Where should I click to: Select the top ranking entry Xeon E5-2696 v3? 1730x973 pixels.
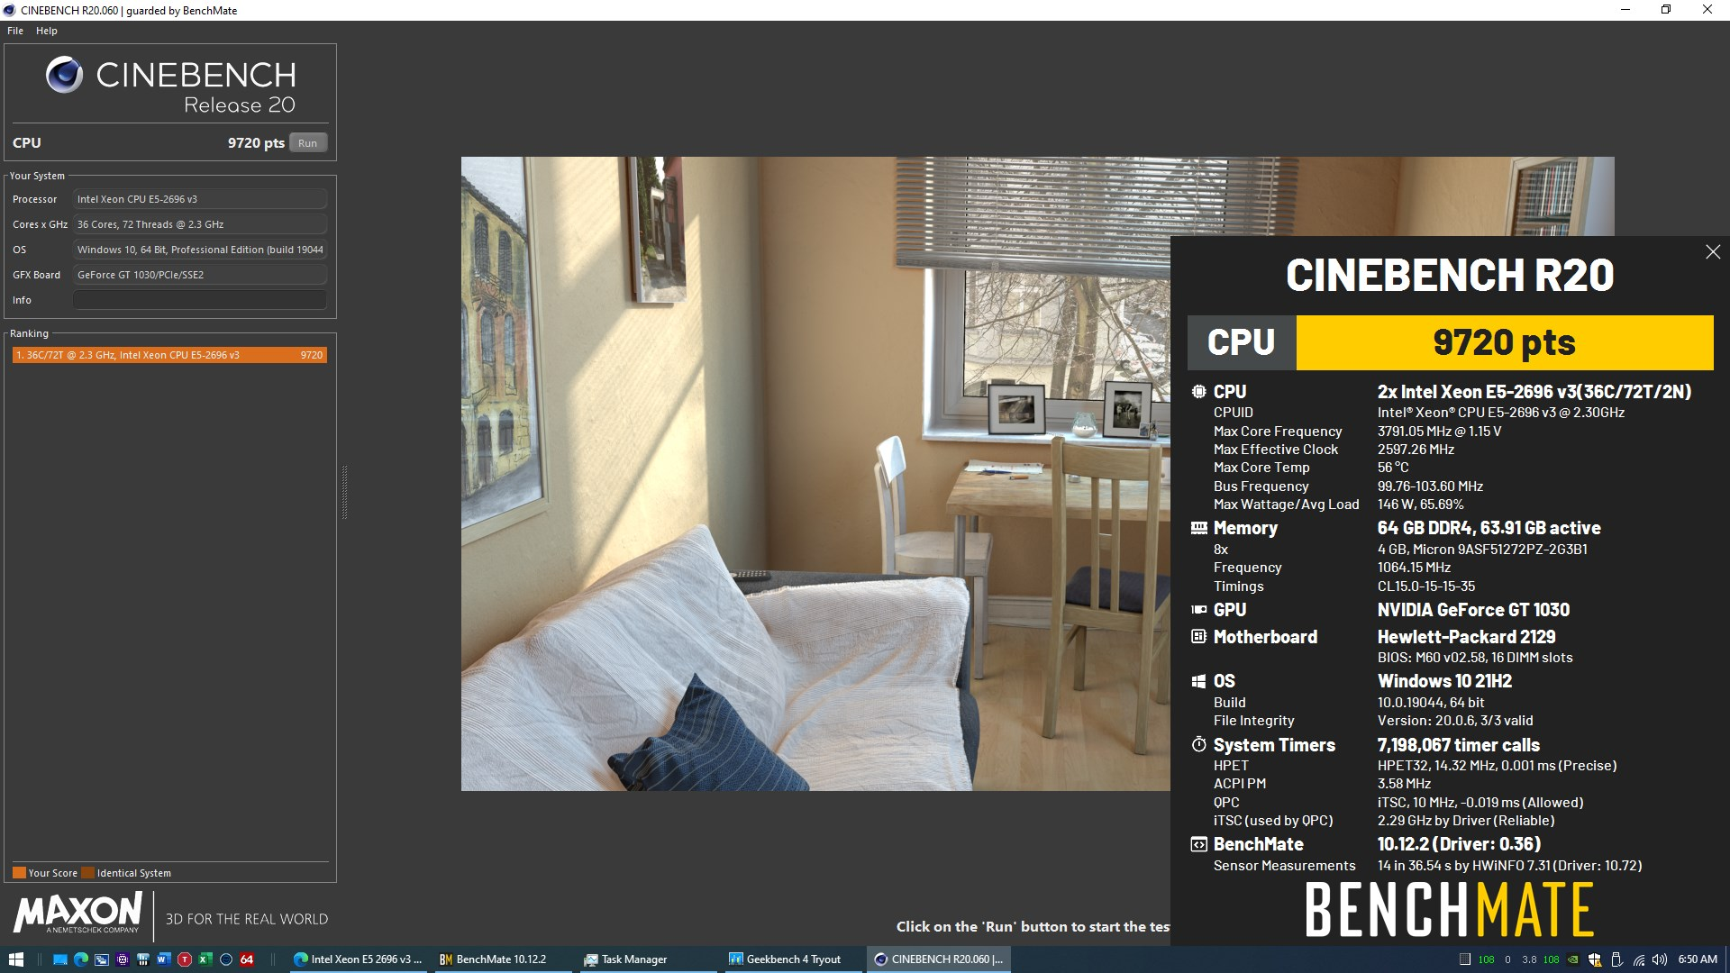click(x=169, y=355)
